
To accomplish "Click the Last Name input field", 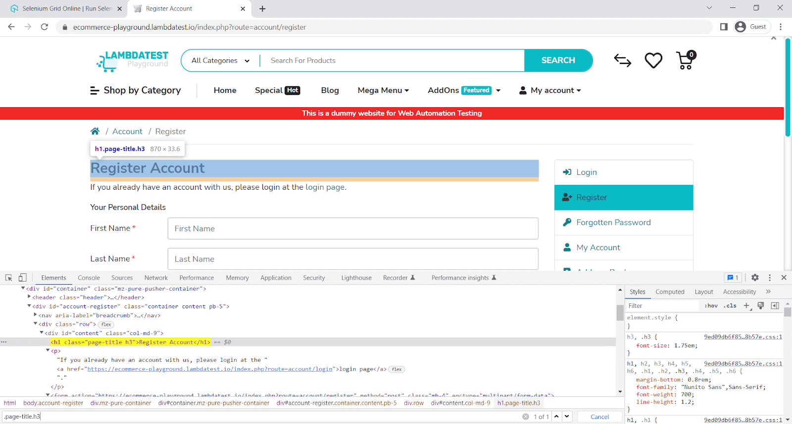I will (353, 259).
